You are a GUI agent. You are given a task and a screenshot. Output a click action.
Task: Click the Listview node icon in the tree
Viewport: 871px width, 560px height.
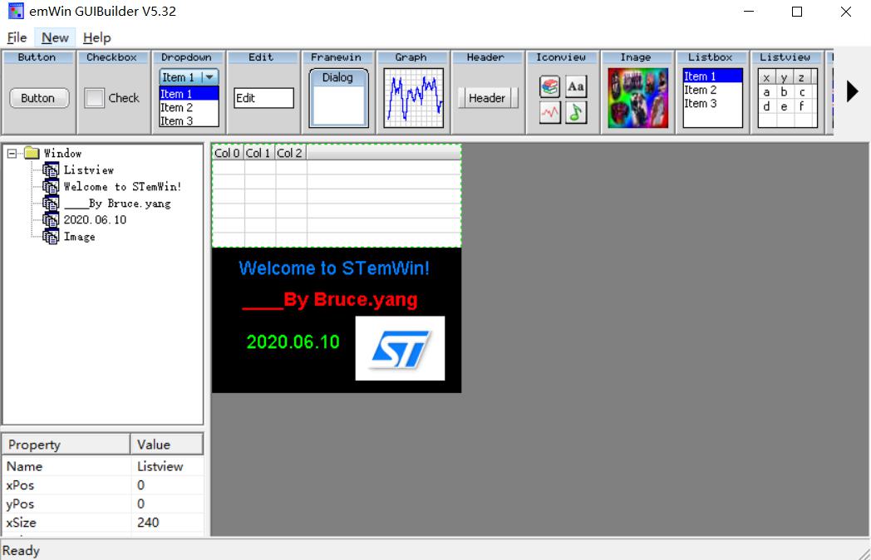[x=51, y=169]
